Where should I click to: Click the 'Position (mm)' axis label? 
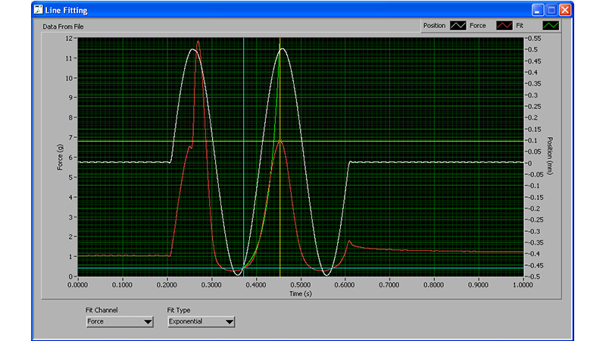pos(550,156)
